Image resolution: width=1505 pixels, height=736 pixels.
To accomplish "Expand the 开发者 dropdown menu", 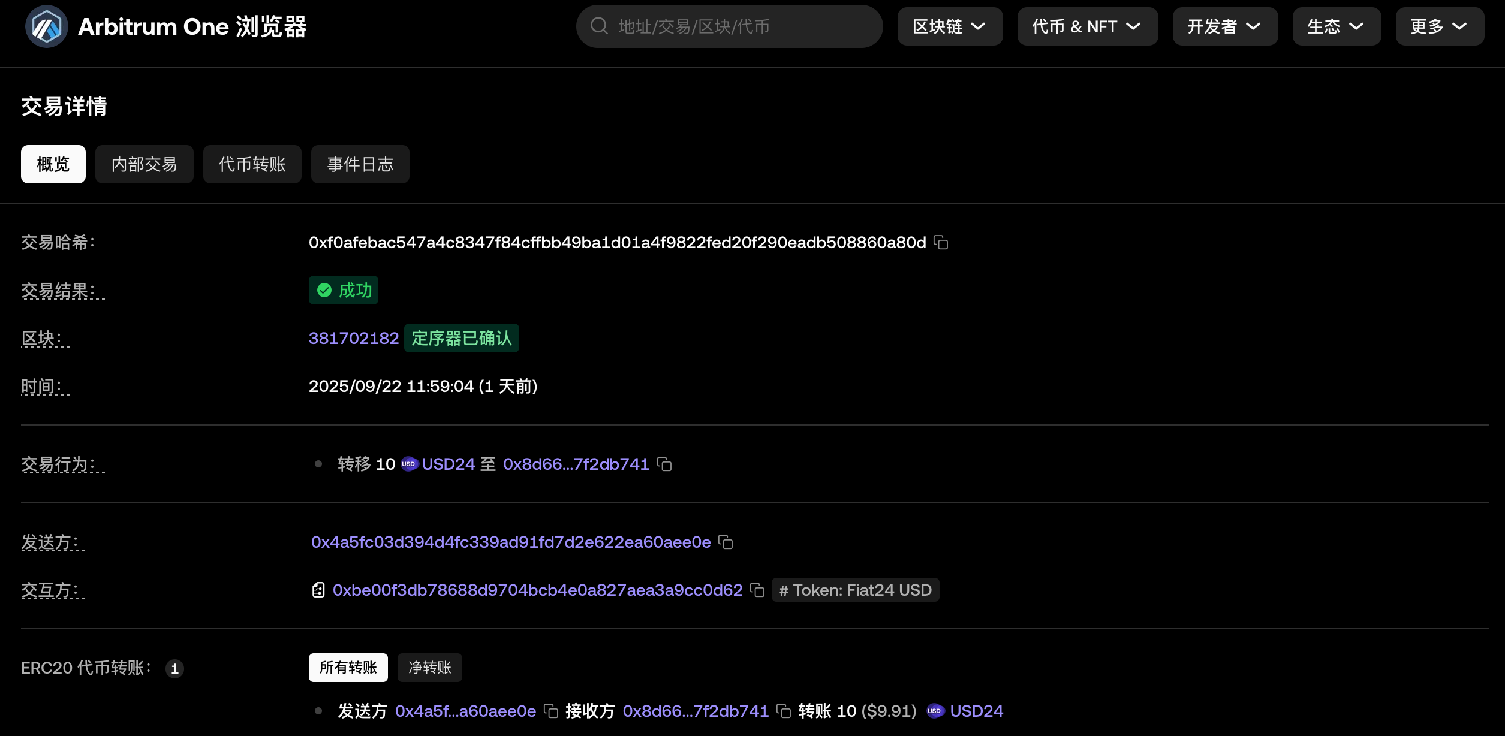I will pyautogui.click(x=1224, y=27).
